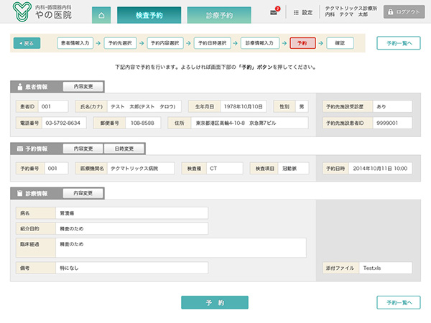This screenshot has height=323, width=431.
Task: Open 予約一覧へ link at top right
Action: (398, 43)
